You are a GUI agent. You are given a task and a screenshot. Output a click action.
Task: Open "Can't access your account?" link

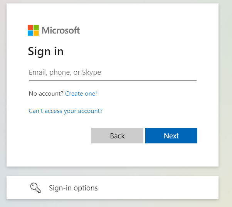pyautogui.click(x=66, y=111)
